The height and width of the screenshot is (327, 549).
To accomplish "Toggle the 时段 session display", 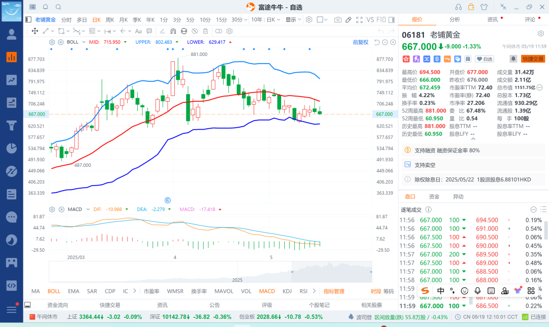I will click(x=376, y=291).
